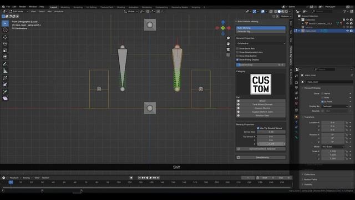355x200 pixels.
Task: Click the Generate Rig button
Action: (x=261, y=32)
